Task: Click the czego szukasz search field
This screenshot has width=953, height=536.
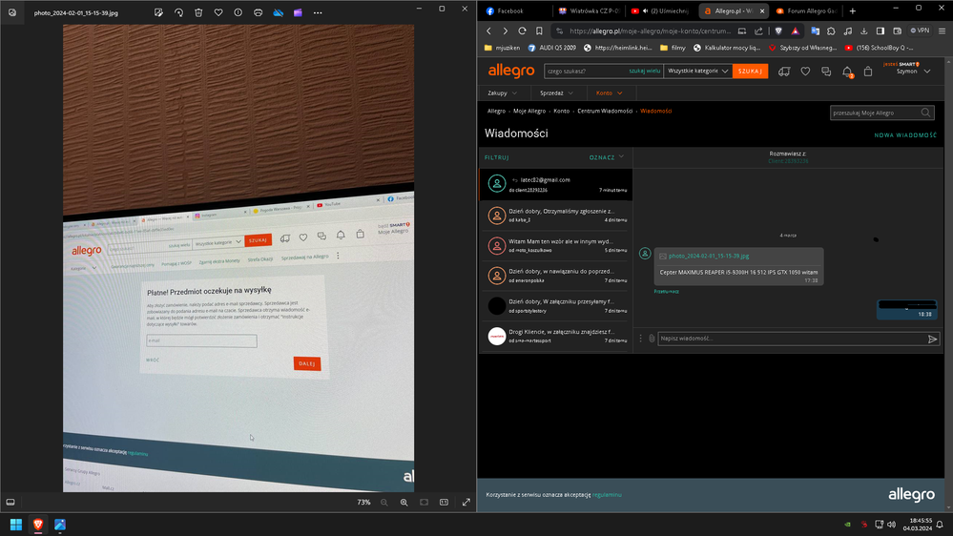Action: point(586,72)
